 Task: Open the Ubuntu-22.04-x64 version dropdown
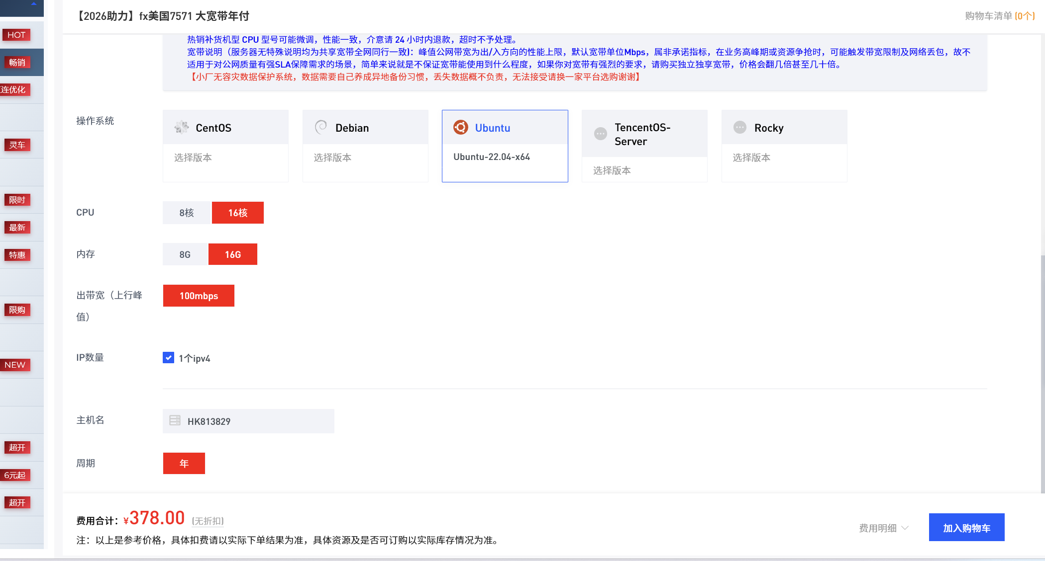505,158
